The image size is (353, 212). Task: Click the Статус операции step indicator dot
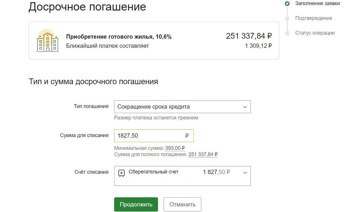point(287,33)
